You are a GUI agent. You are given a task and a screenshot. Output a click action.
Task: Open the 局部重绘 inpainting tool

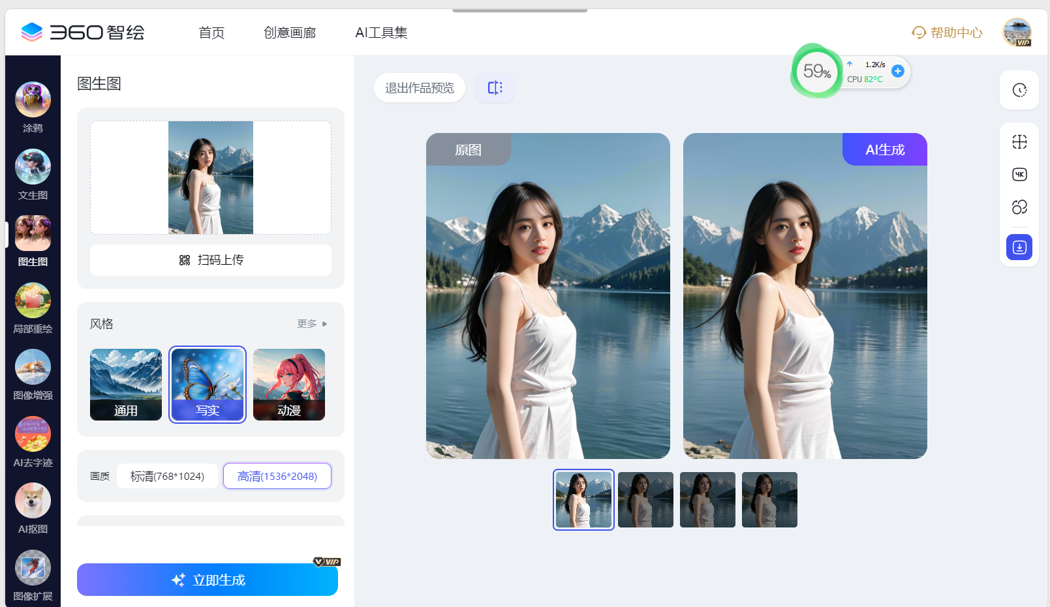tap(33, 308)
